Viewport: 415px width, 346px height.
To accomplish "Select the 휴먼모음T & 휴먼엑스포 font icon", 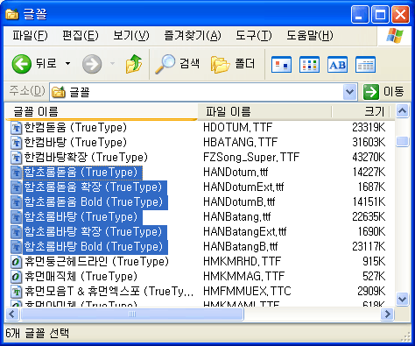I will tap(17, 292).
